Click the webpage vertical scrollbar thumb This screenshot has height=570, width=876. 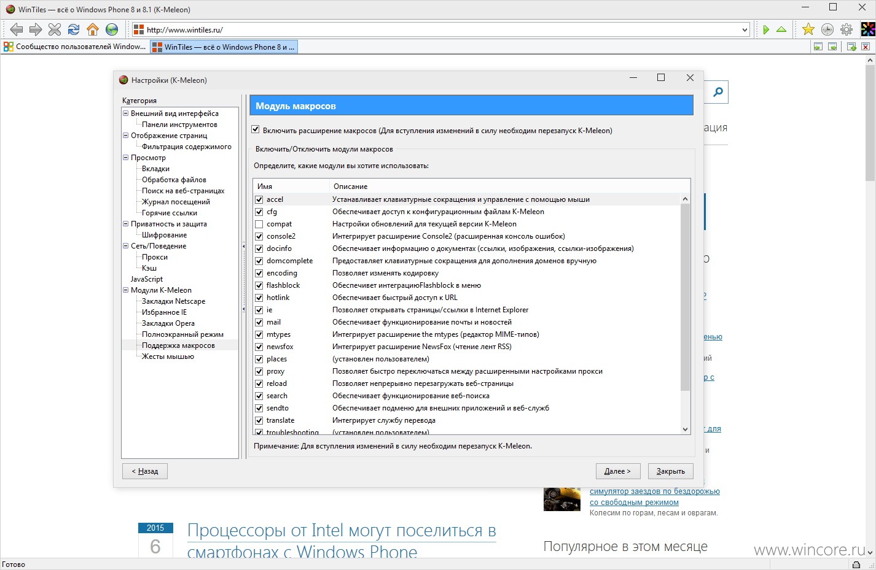870,123
